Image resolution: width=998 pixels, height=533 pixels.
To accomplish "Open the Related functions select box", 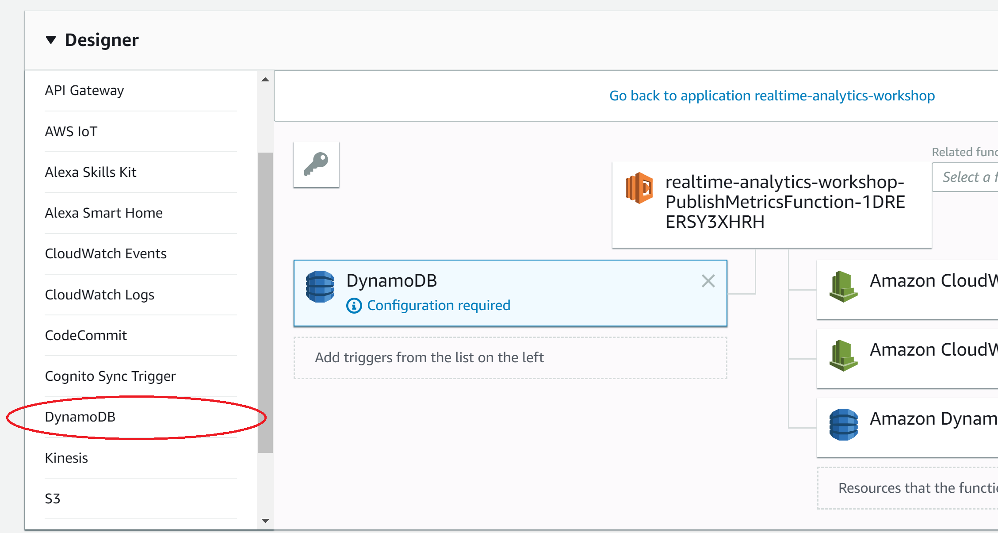I will coord(965,177).
